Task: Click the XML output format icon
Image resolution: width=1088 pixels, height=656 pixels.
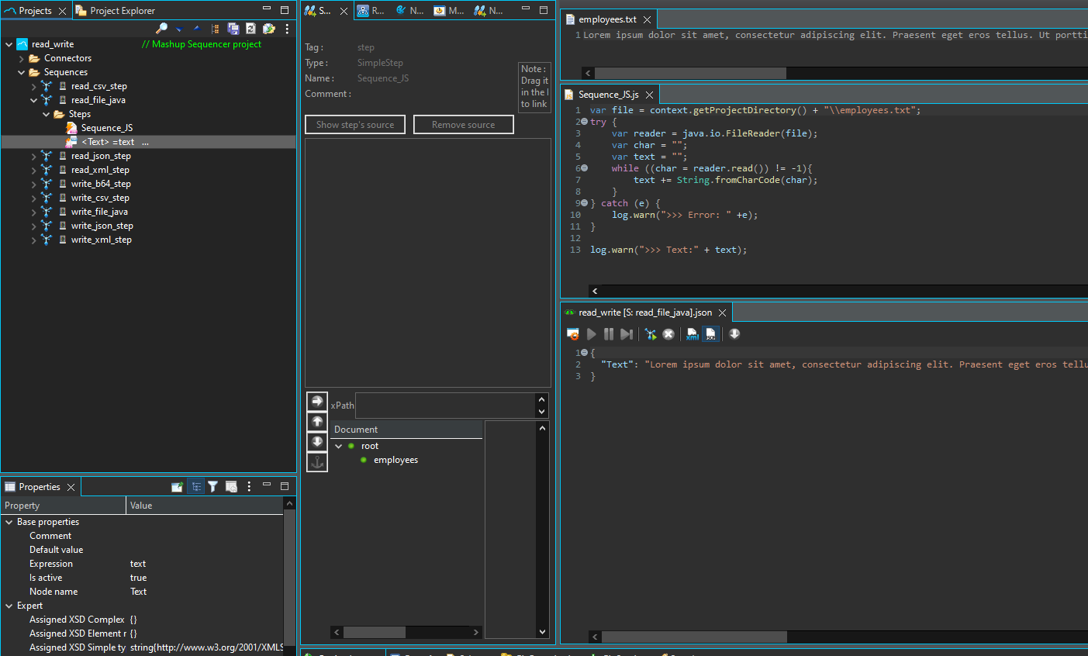Action: (x=692, y=334)
